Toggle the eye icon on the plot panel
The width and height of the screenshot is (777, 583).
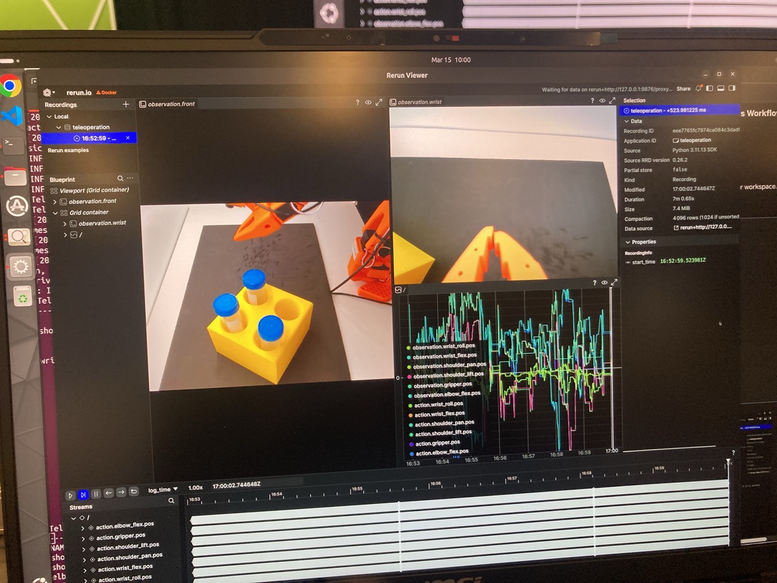pos(603,282)
